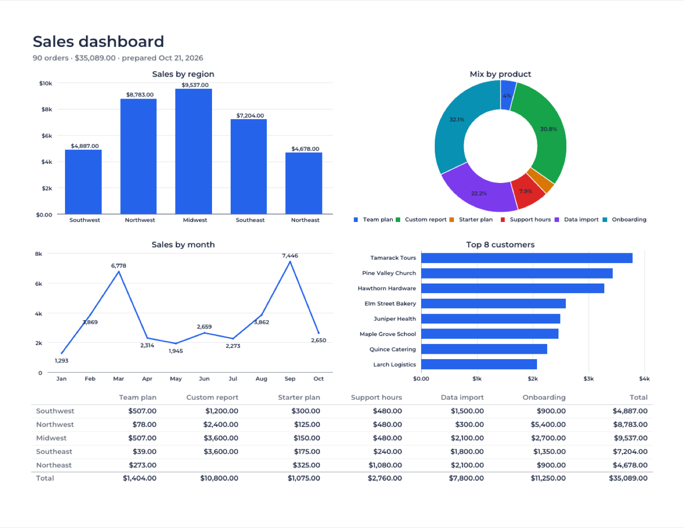
Task: Click the 1,293 January data label
Action: click(x=62, y=361)
